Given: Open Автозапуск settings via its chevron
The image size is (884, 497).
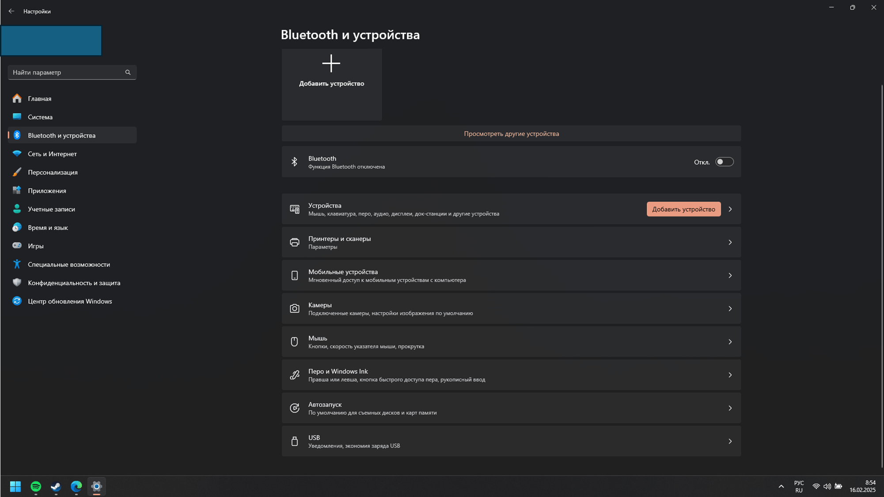Looking at the screenshot, I should (x=730, y=408).
